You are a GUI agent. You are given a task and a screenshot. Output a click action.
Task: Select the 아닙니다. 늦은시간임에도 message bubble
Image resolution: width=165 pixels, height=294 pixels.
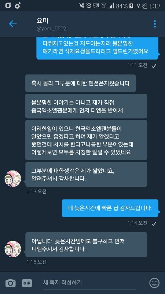tap(86, 245)
